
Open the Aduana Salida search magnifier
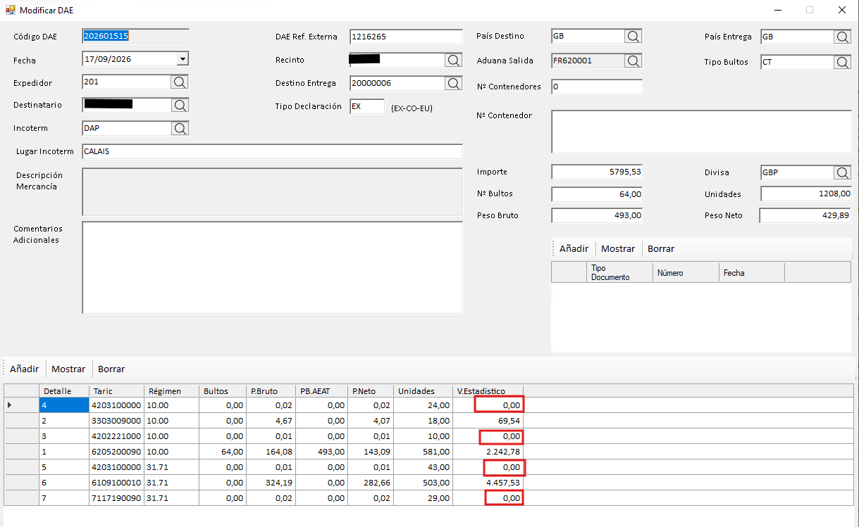633,61
